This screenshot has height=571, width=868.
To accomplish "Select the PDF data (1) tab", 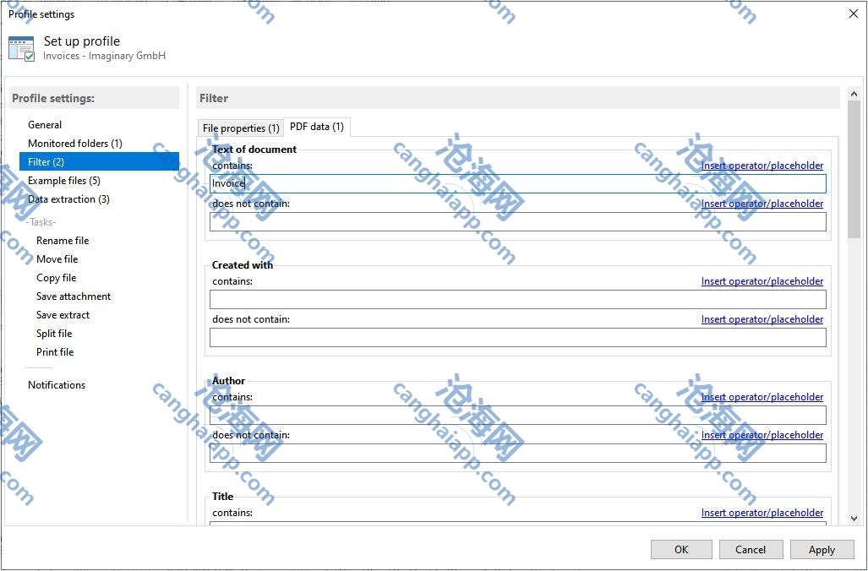I will 316,127.
